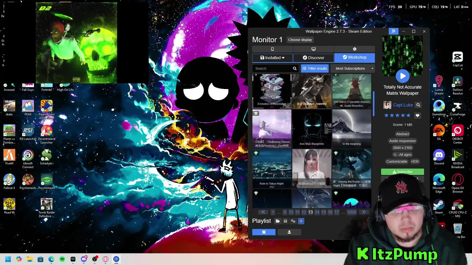Viewport: 472px width, 265px height.
Task: Open playlist folder icon
Action: point(278,221)
